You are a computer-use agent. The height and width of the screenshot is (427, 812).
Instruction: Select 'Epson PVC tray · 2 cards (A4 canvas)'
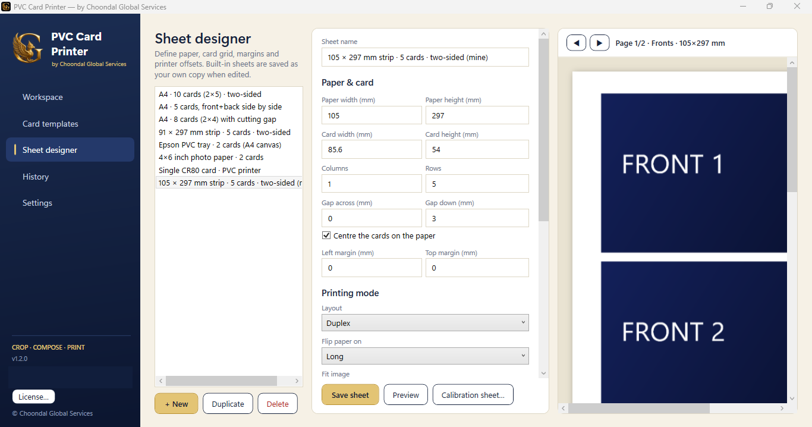point(229,145)
